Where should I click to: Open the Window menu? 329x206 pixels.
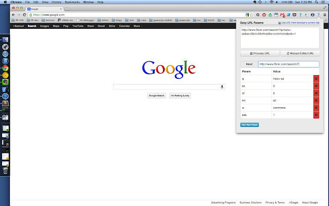click(88, 2)
